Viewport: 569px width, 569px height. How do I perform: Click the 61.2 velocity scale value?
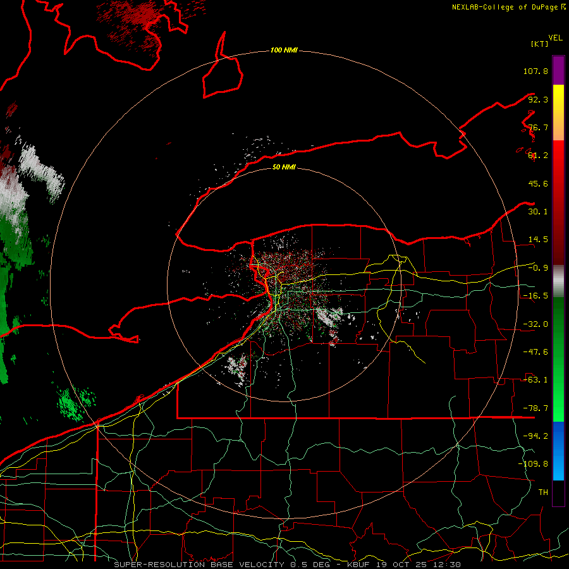coord(538,156)
